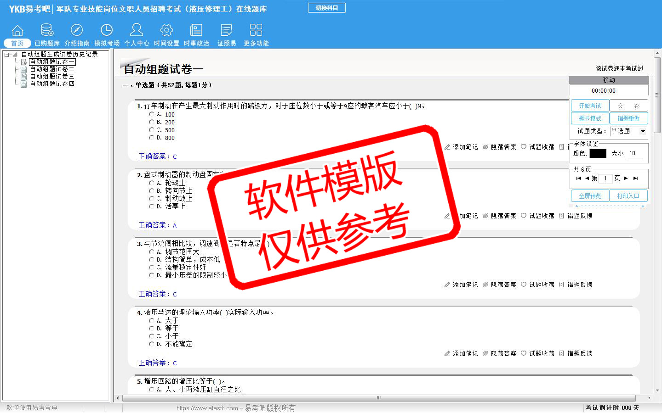The height and width of the screenshot is (413, 662).
Task: Select option B. 转向节上 for question 2
Action: pyautogui.click(x=151, y=190)
